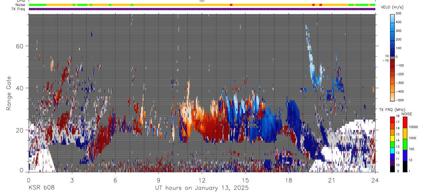
Task: Click hour 9 tick label on time axis
Action: 158,180
